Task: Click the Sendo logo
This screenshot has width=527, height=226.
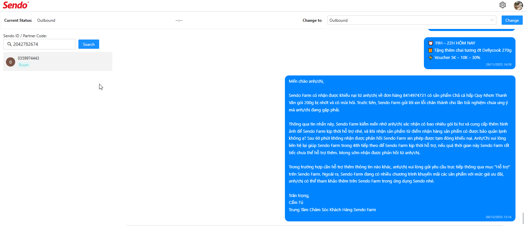Action: pos(15,5)
